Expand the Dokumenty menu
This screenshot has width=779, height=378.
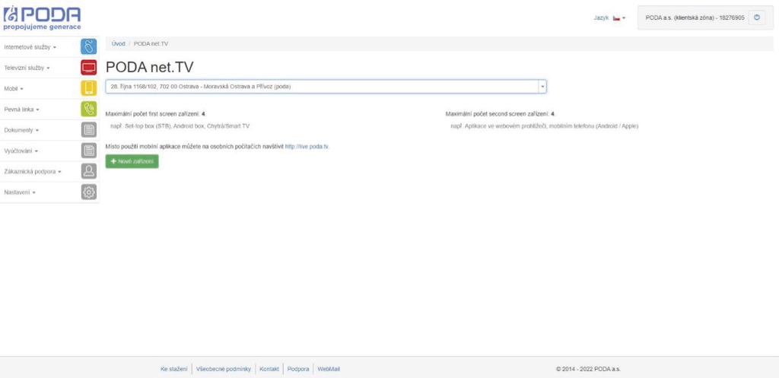(x=21, y=130)
